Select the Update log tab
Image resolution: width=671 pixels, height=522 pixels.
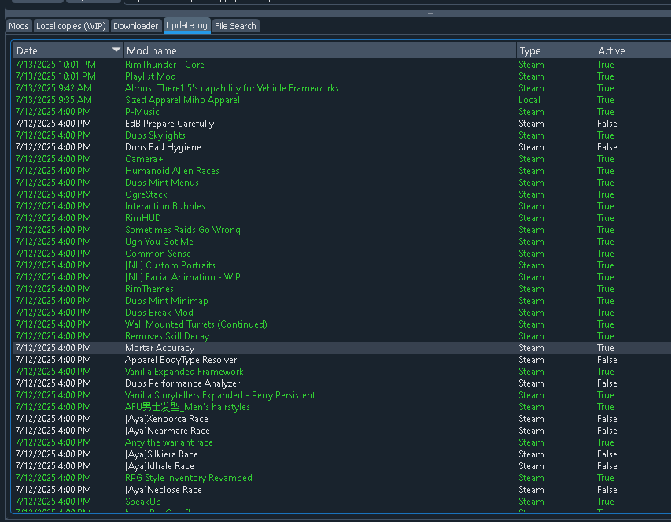coord(186,26)
